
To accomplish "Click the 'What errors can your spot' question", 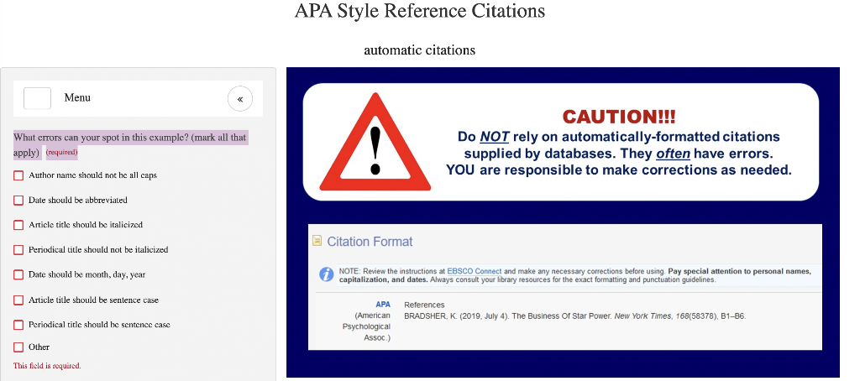I will (130, 144).
